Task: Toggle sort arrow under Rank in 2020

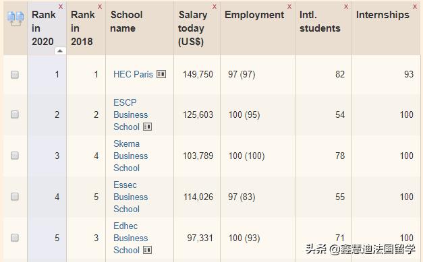Action: [60, 51]
